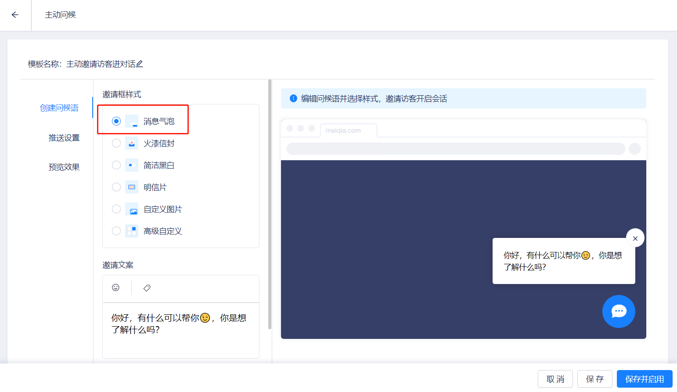Open the blue chat bubble in preview
The image size is (677, 392).
click(x=619, y=311)
